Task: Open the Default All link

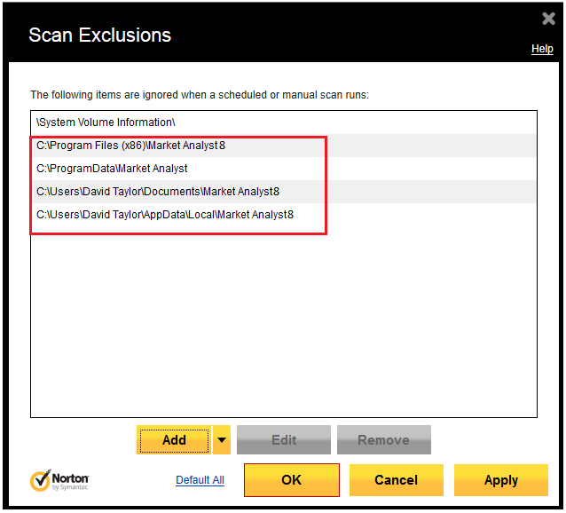Action: 200,480
